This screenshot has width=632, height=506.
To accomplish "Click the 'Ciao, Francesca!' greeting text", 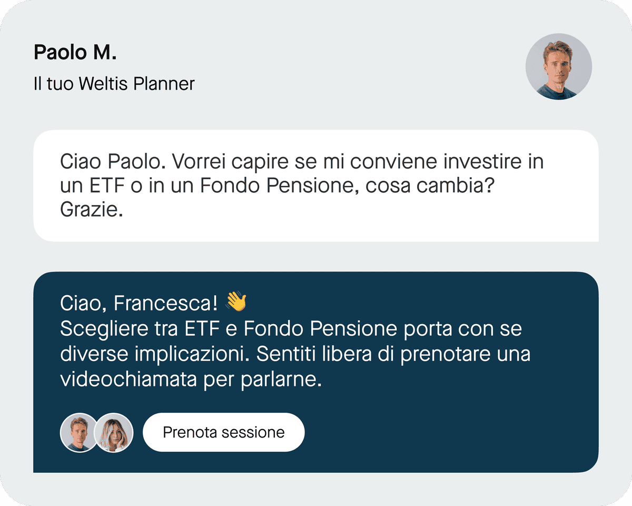I will tap(139, 303).
